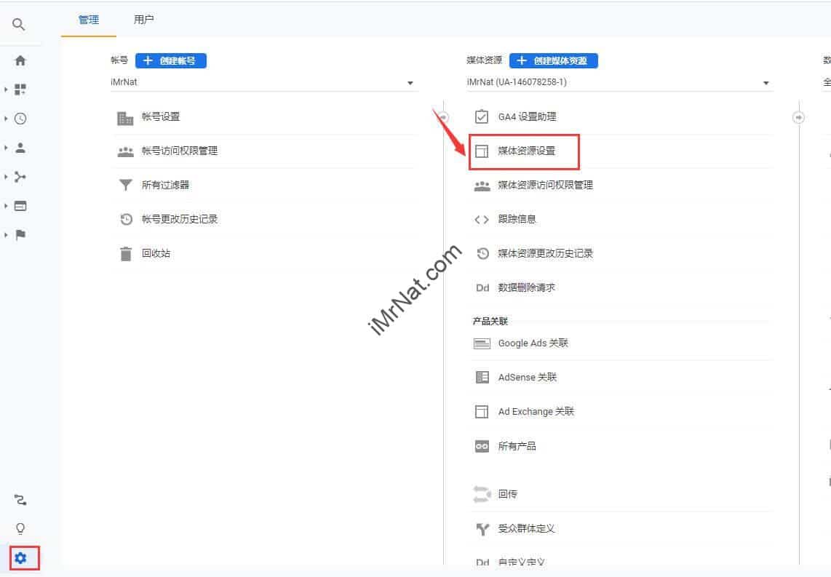Open Audience reports via the person icon
The height and width of the screenshot is (577, 831).
click(20, 148)
